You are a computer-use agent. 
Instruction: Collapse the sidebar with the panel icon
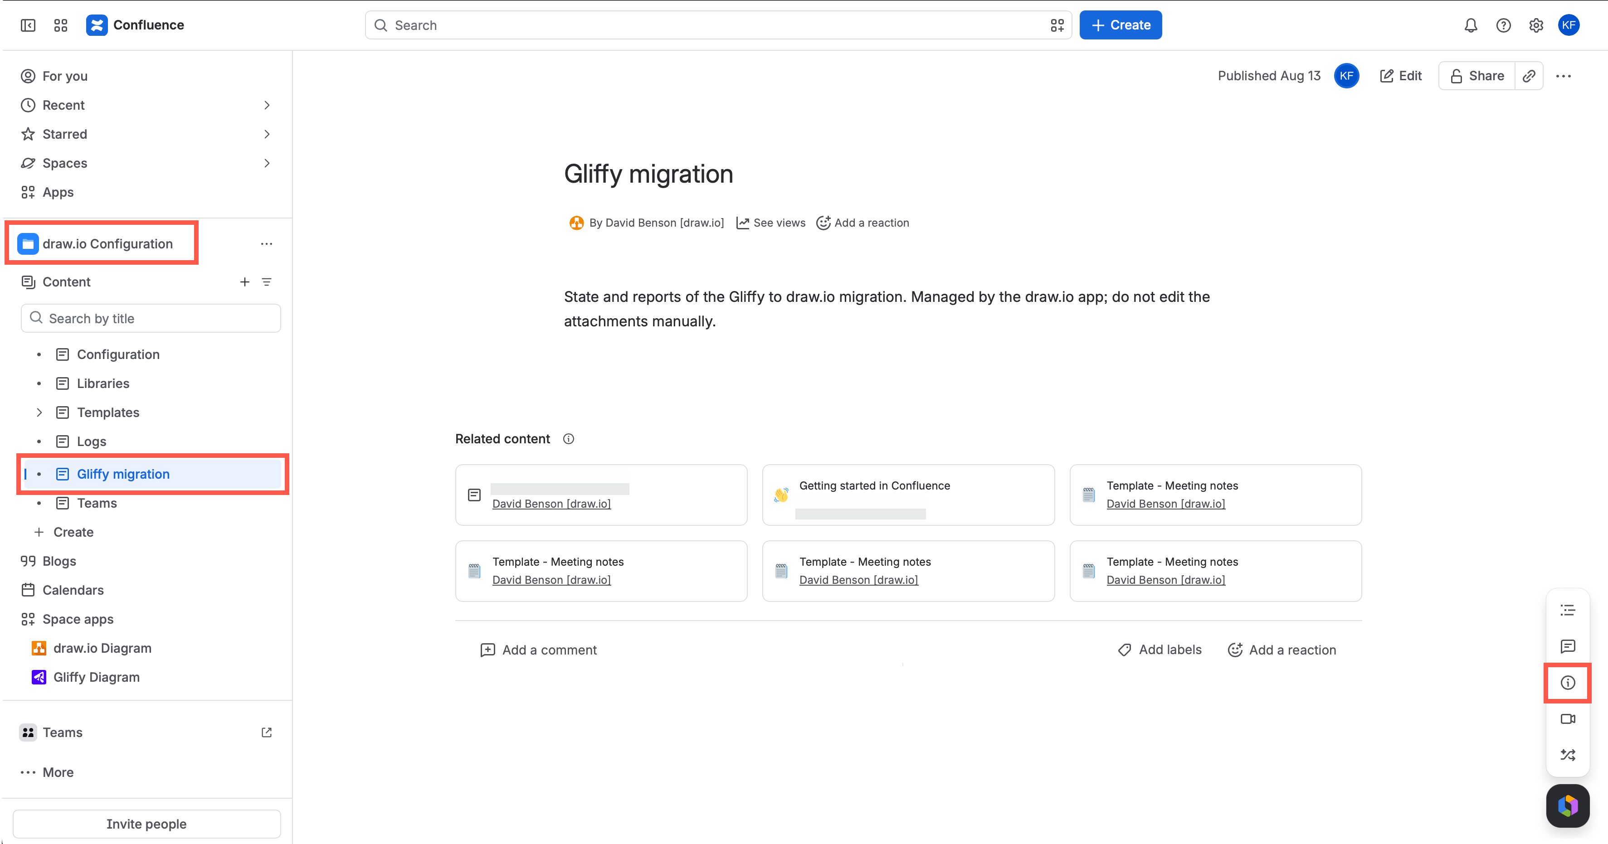click(x=28, y=25)
